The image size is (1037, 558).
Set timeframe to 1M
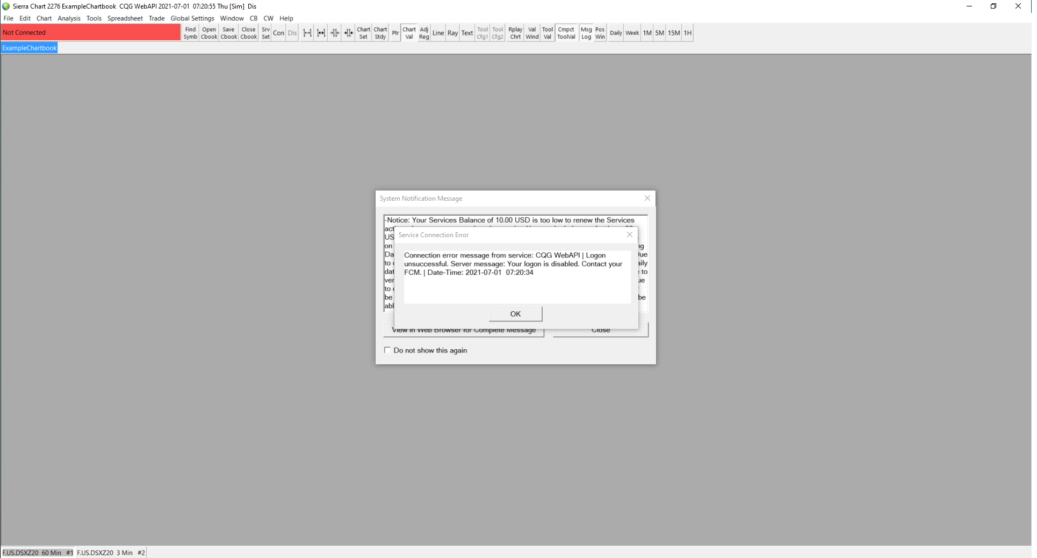pyautogui.click(x=647, y=33)
